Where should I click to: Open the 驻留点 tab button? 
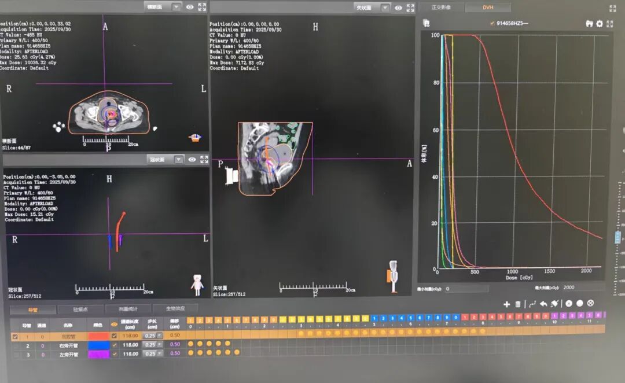pos(80,310)
